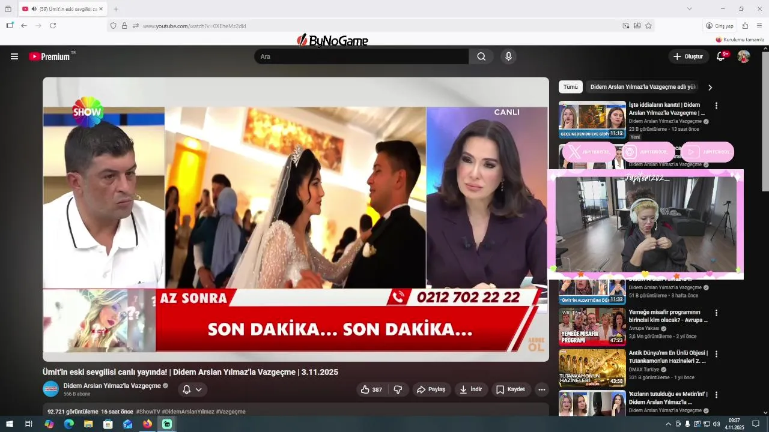Click the 'Giriş yap' sign-in button
This screenshot has width=769, height=432.
click(x=720, y=26)
